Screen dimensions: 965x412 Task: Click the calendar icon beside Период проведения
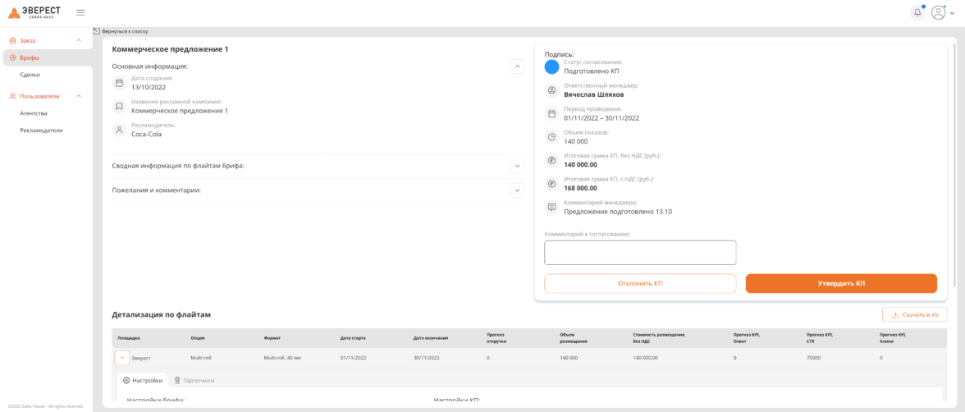pyautogui.click(x=551, y=113)
